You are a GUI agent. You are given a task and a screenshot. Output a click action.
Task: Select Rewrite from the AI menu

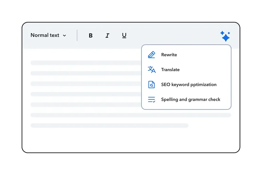pos(169,55)
